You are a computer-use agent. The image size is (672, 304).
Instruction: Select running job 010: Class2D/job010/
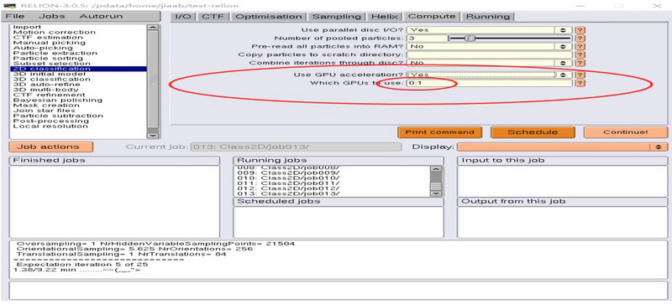(331, 178)
